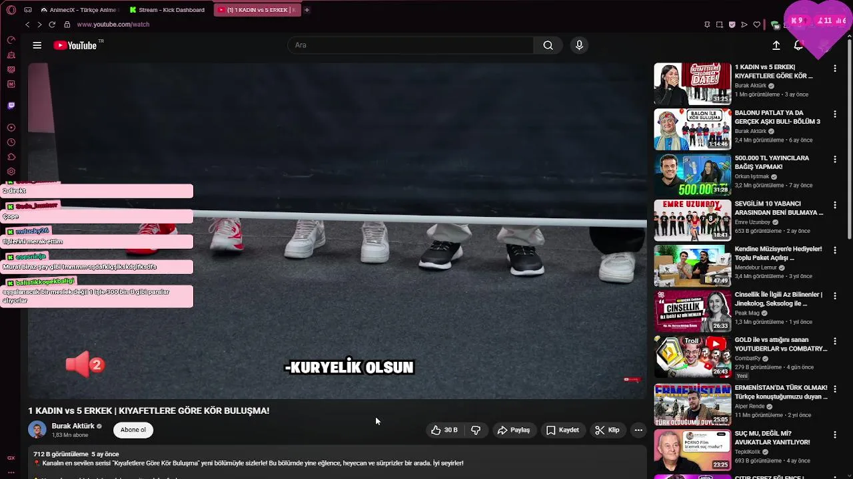This screenshot has width=853, height=479.
Task: Open 'BALONU PATLAT YA DA' video thumbnail
Action: (x=692, y=129)
